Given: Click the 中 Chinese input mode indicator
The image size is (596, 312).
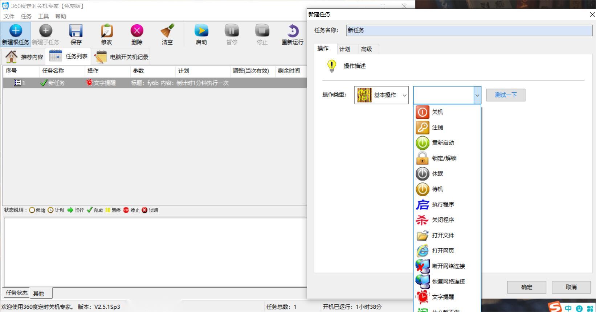Looking at the screenshot, I should tap(568, 308).
